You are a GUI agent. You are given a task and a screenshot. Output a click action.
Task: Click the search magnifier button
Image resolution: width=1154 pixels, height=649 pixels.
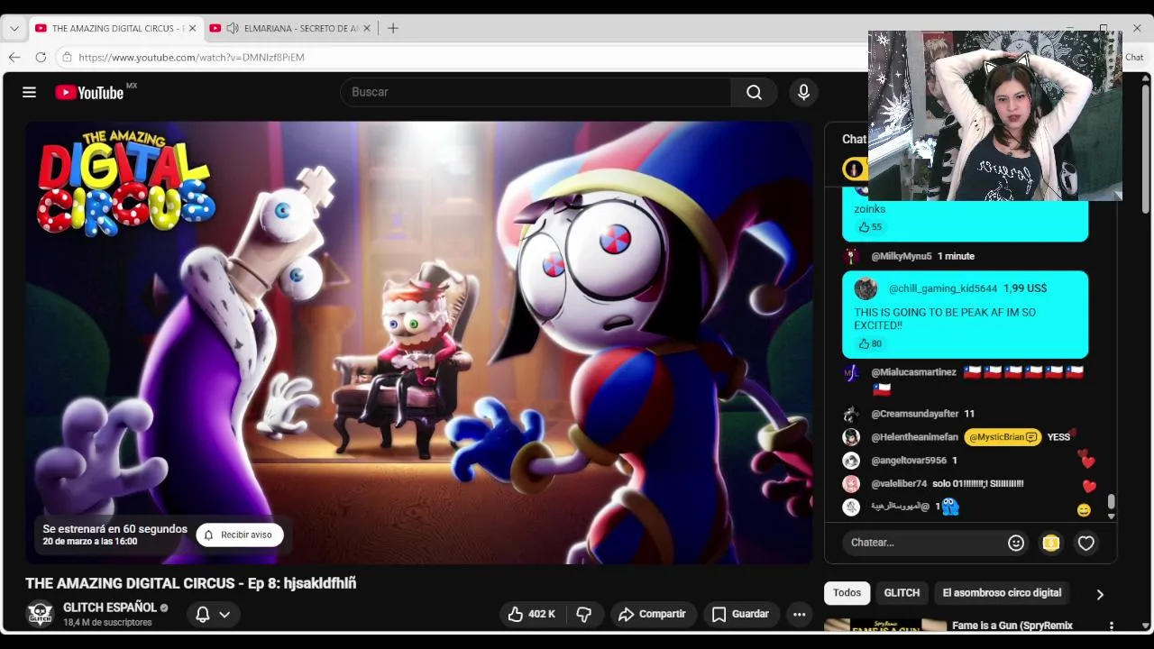(754, 92)
